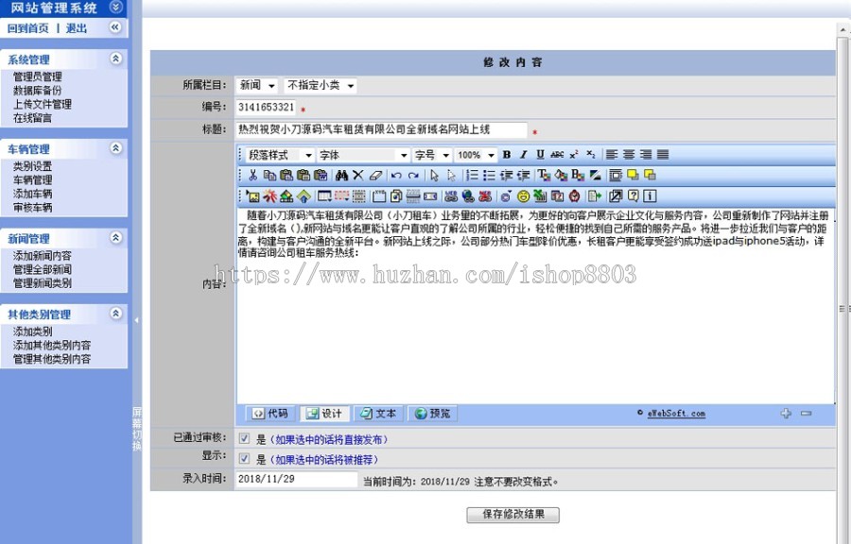
Task: Collapse the 车辆管理 sidebar section
Action: (115, 148)
